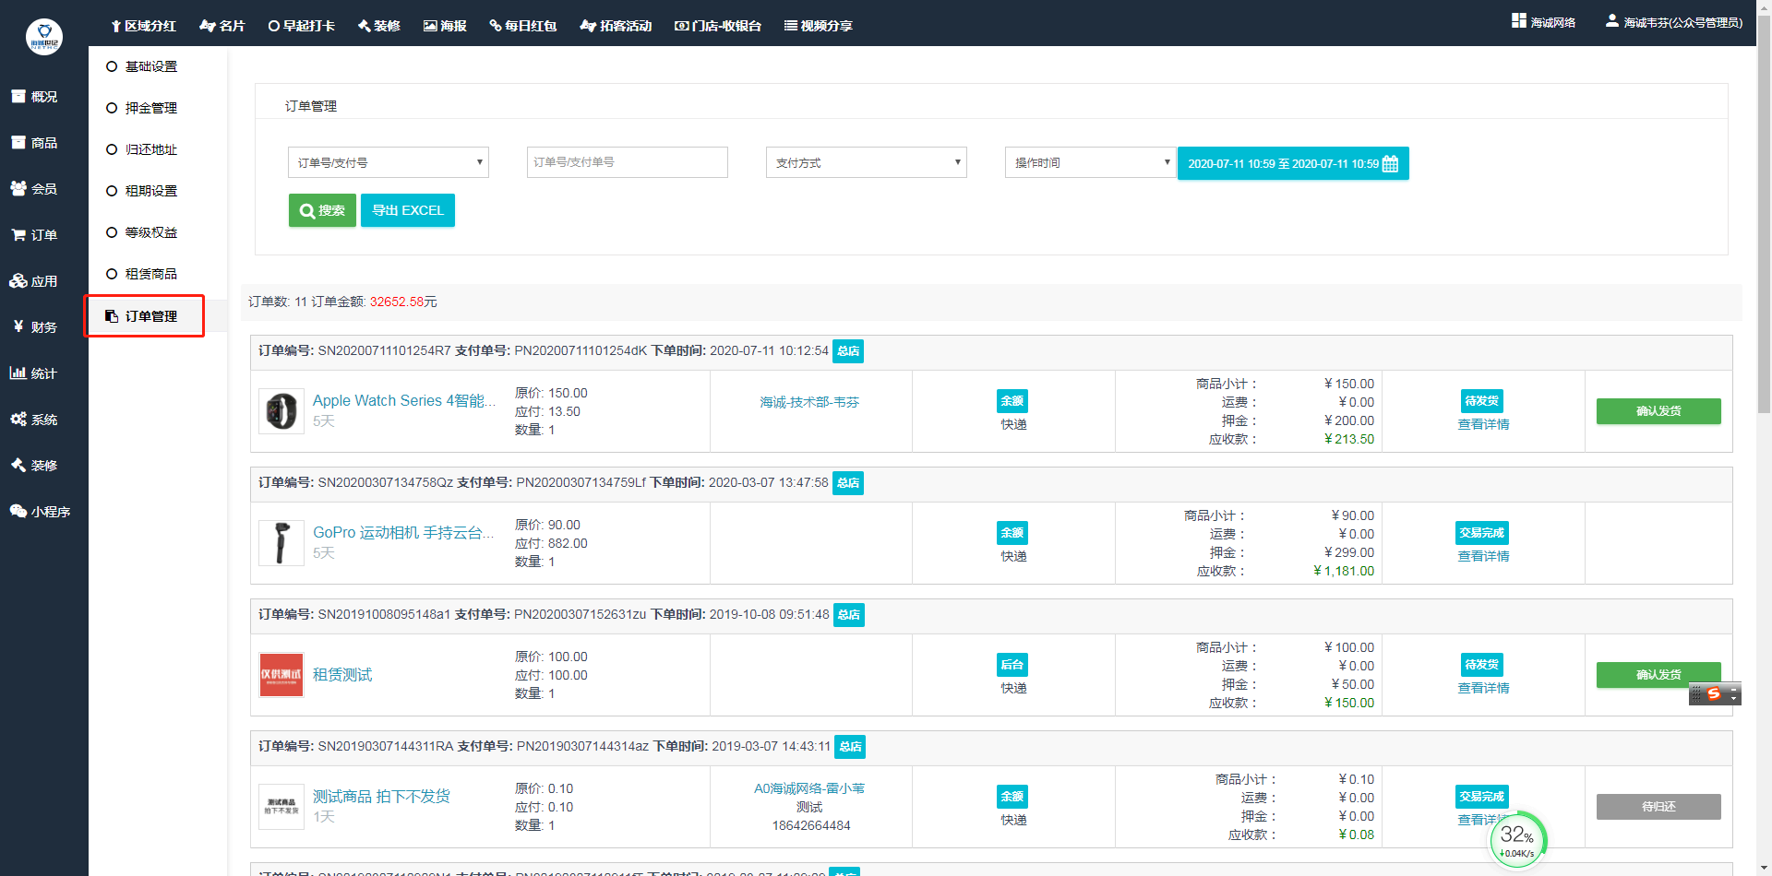This screenshot has width=1772, height=876.
Task: Open 门店-收银台 in the top navigation
Action: click(x=718, y=26)
